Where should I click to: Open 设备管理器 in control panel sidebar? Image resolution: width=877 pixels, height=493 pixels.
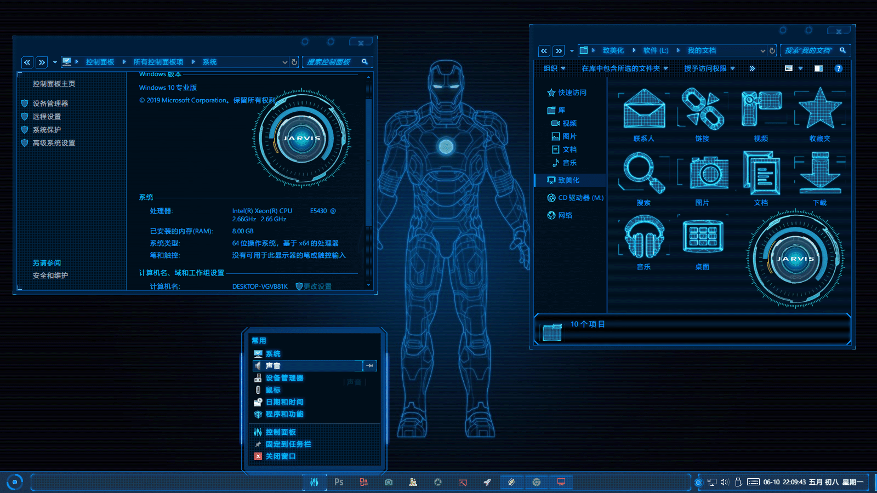pos(50,104)
